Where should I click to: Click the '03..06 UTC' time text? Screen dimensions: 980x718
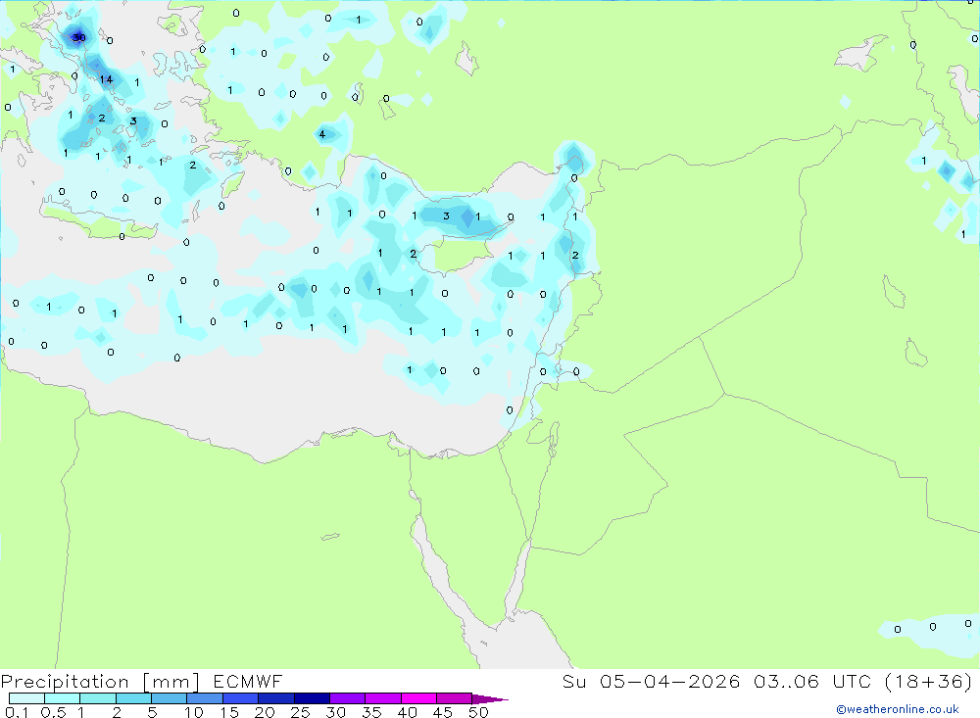point(811,681)
